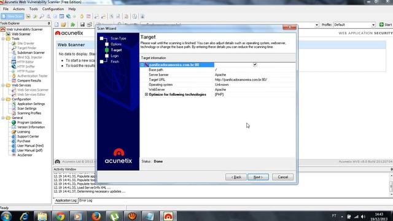This screenshot has height=221, width=393.
Task: Open User Manual (pdf) item
Action: click(29, 150)
